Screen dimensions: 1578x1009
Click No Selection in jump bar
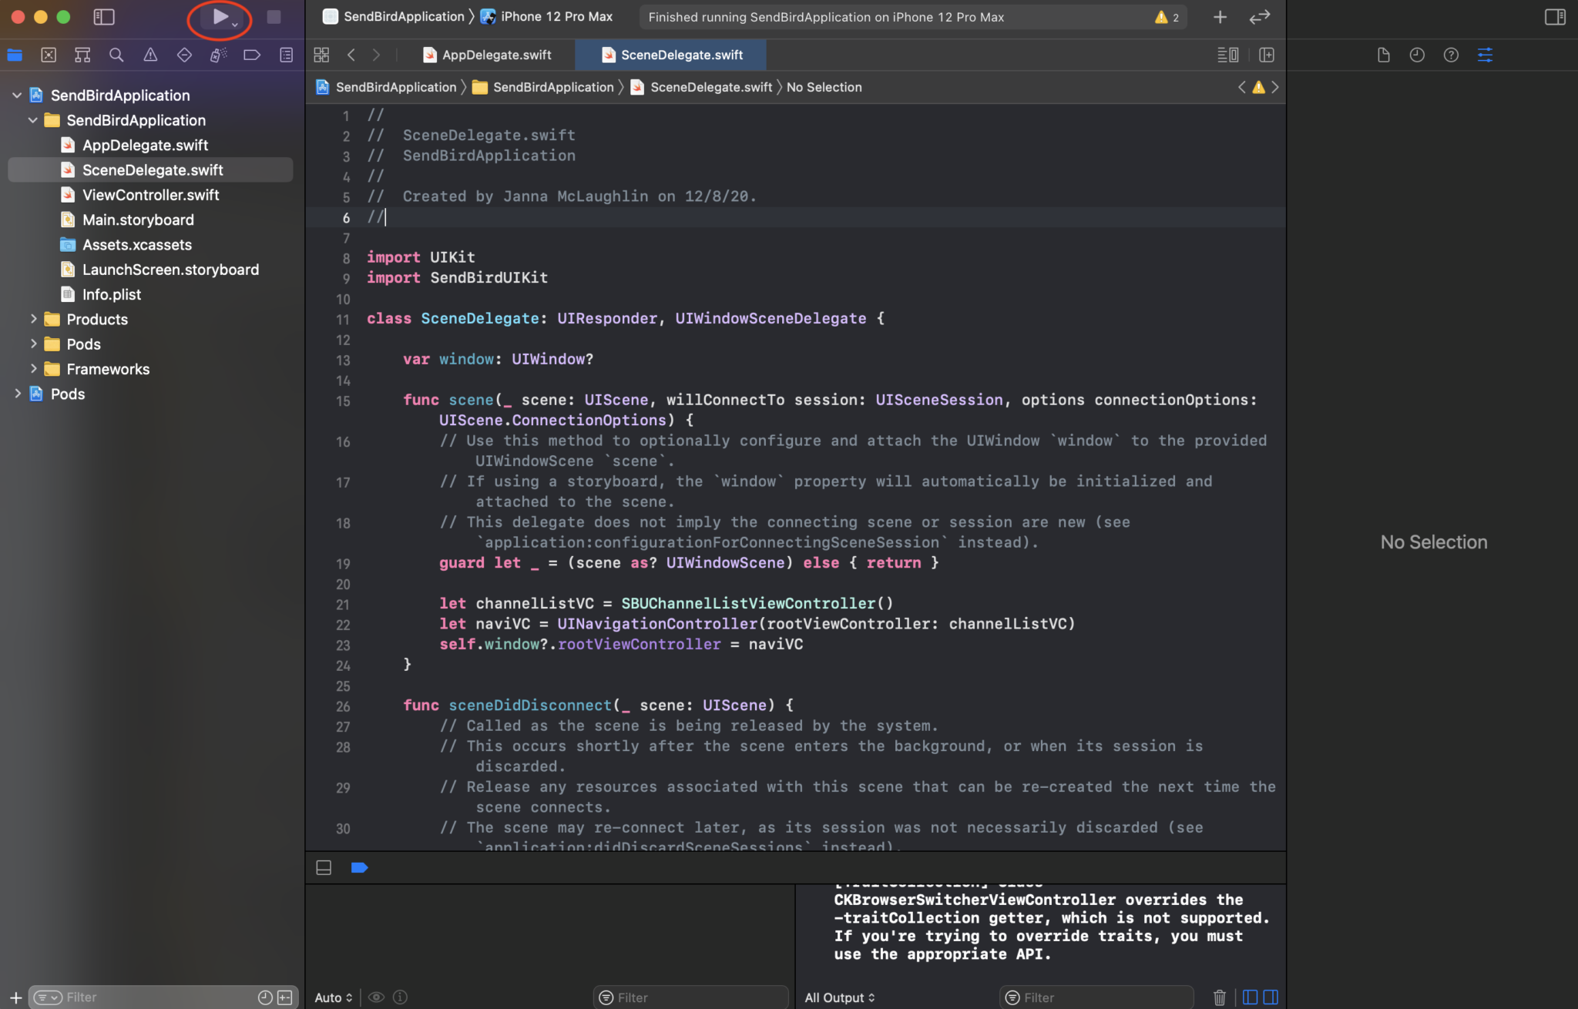click(824, 87)
